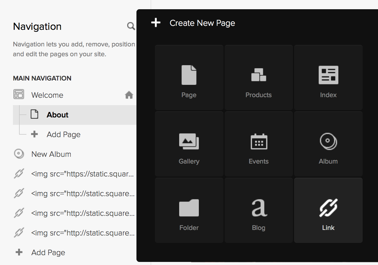Screen dimensions: 378x265
Task: Click Add Page under the About entry
Action: (63, 134)
